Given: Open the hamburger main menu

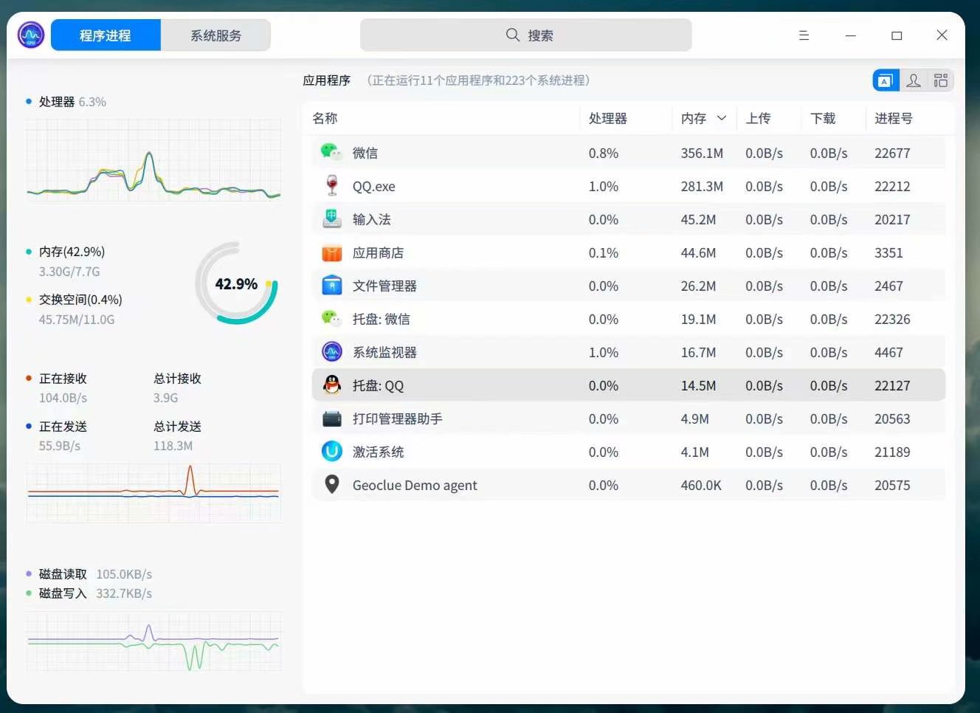Looking at the screenshot, I should 804,35.
